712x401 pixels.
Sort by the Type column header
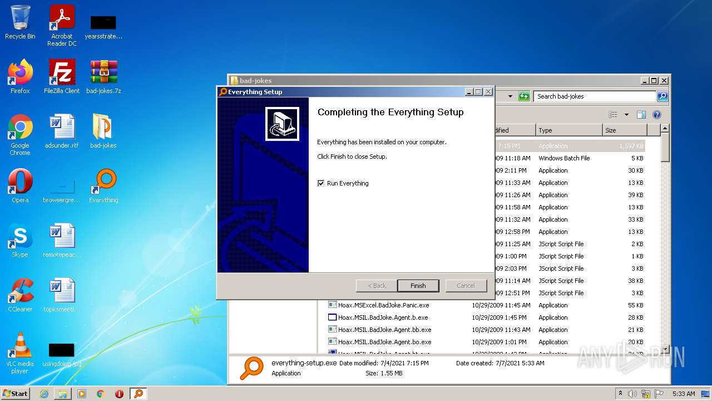pyautogui.click(x=568, y=130)
